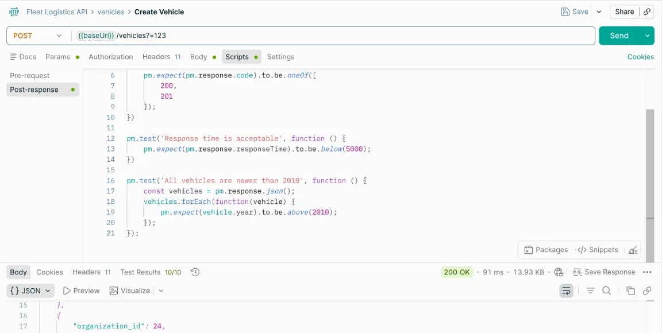View Test Results 10/10 tab
662x333 pixels.
click(151, 272)
